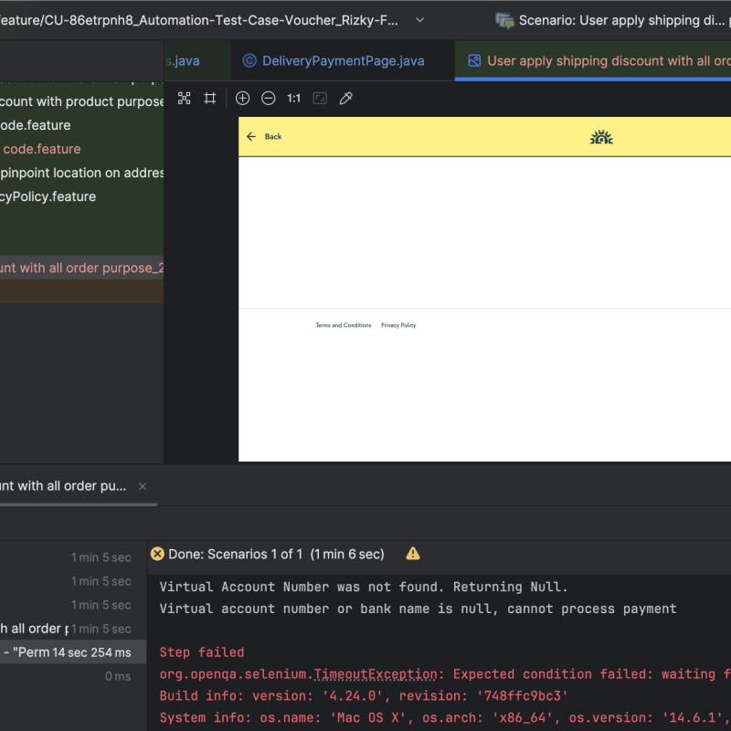
Task: Click the yellow warning triangle icon
Action: (413, 554)
